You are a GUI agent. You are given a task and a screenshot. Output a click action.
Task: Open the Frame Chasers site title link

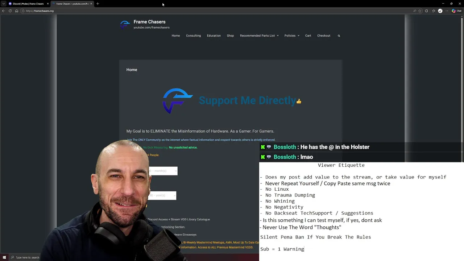[149, 22]
